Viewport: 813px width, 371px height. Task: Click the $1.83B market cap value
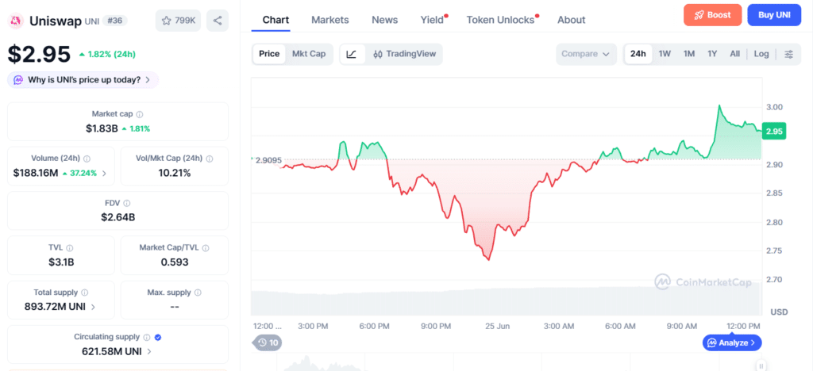(102, 128)
